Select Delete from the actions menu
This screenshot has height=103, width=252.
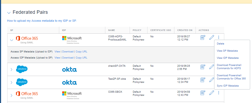coord(220,44)
